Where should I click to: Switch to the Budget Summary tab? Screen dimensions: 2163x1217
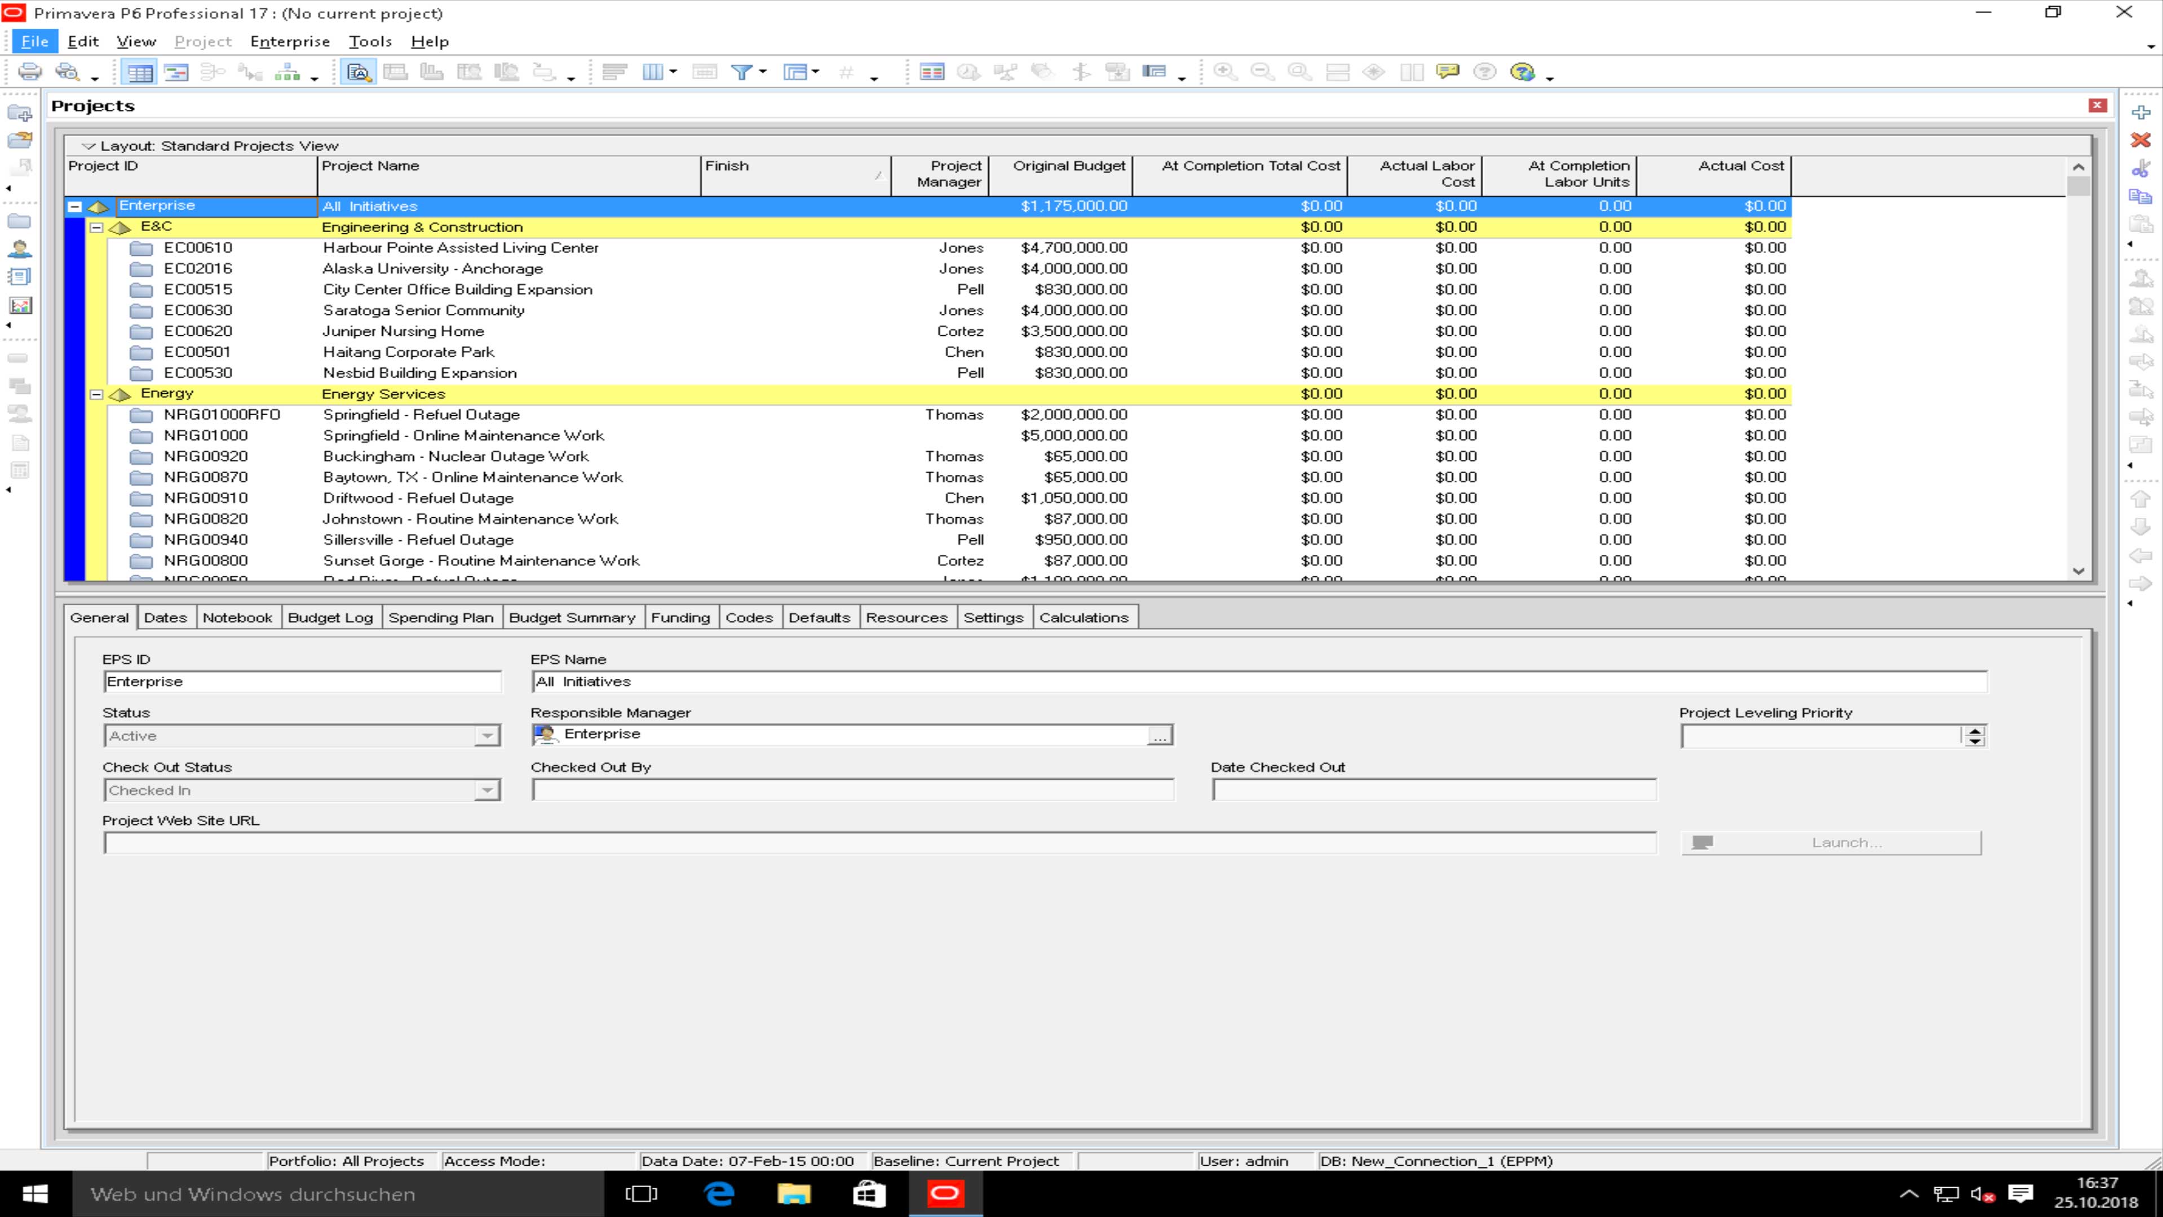[x=571, y=618]
